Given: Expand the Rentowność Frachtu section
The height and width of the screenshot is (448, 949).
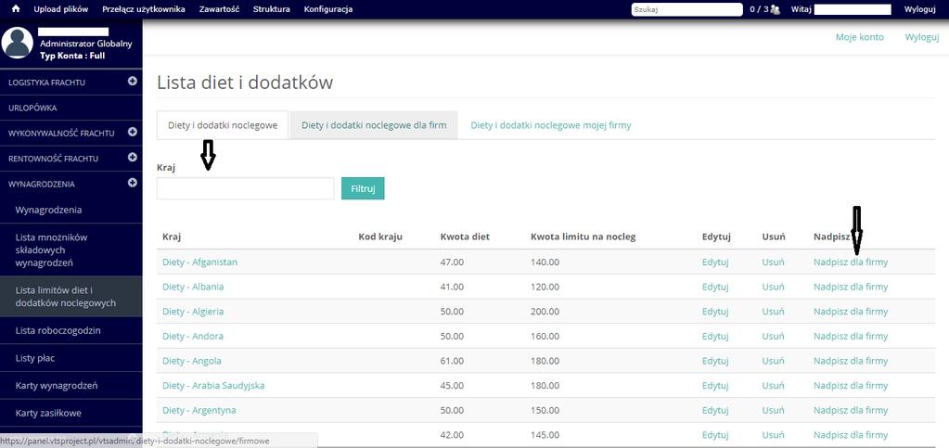Looking at the screenshot, I should 133,157.
